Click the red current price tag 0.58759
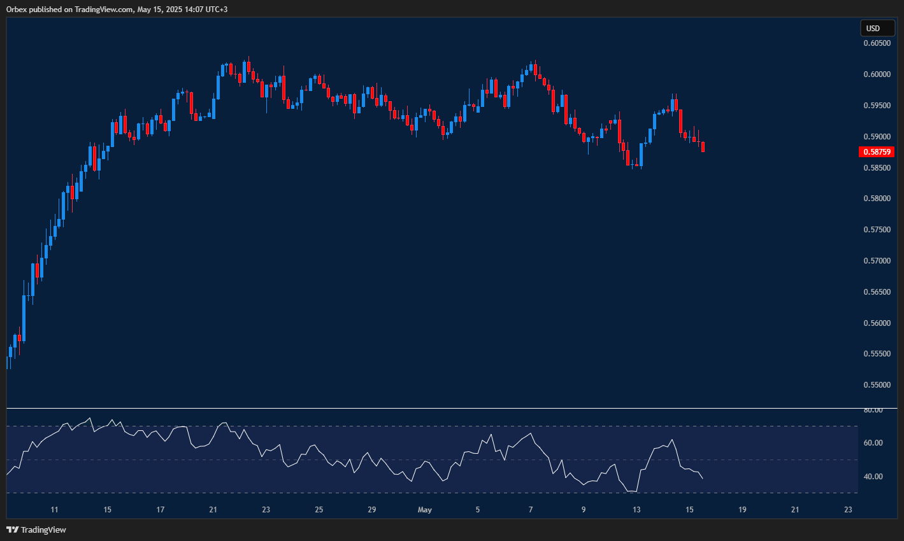 tap(877, 151)
